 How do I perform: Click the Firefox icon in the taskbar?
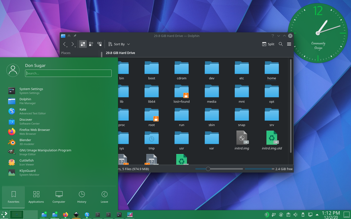click(65, 215)
